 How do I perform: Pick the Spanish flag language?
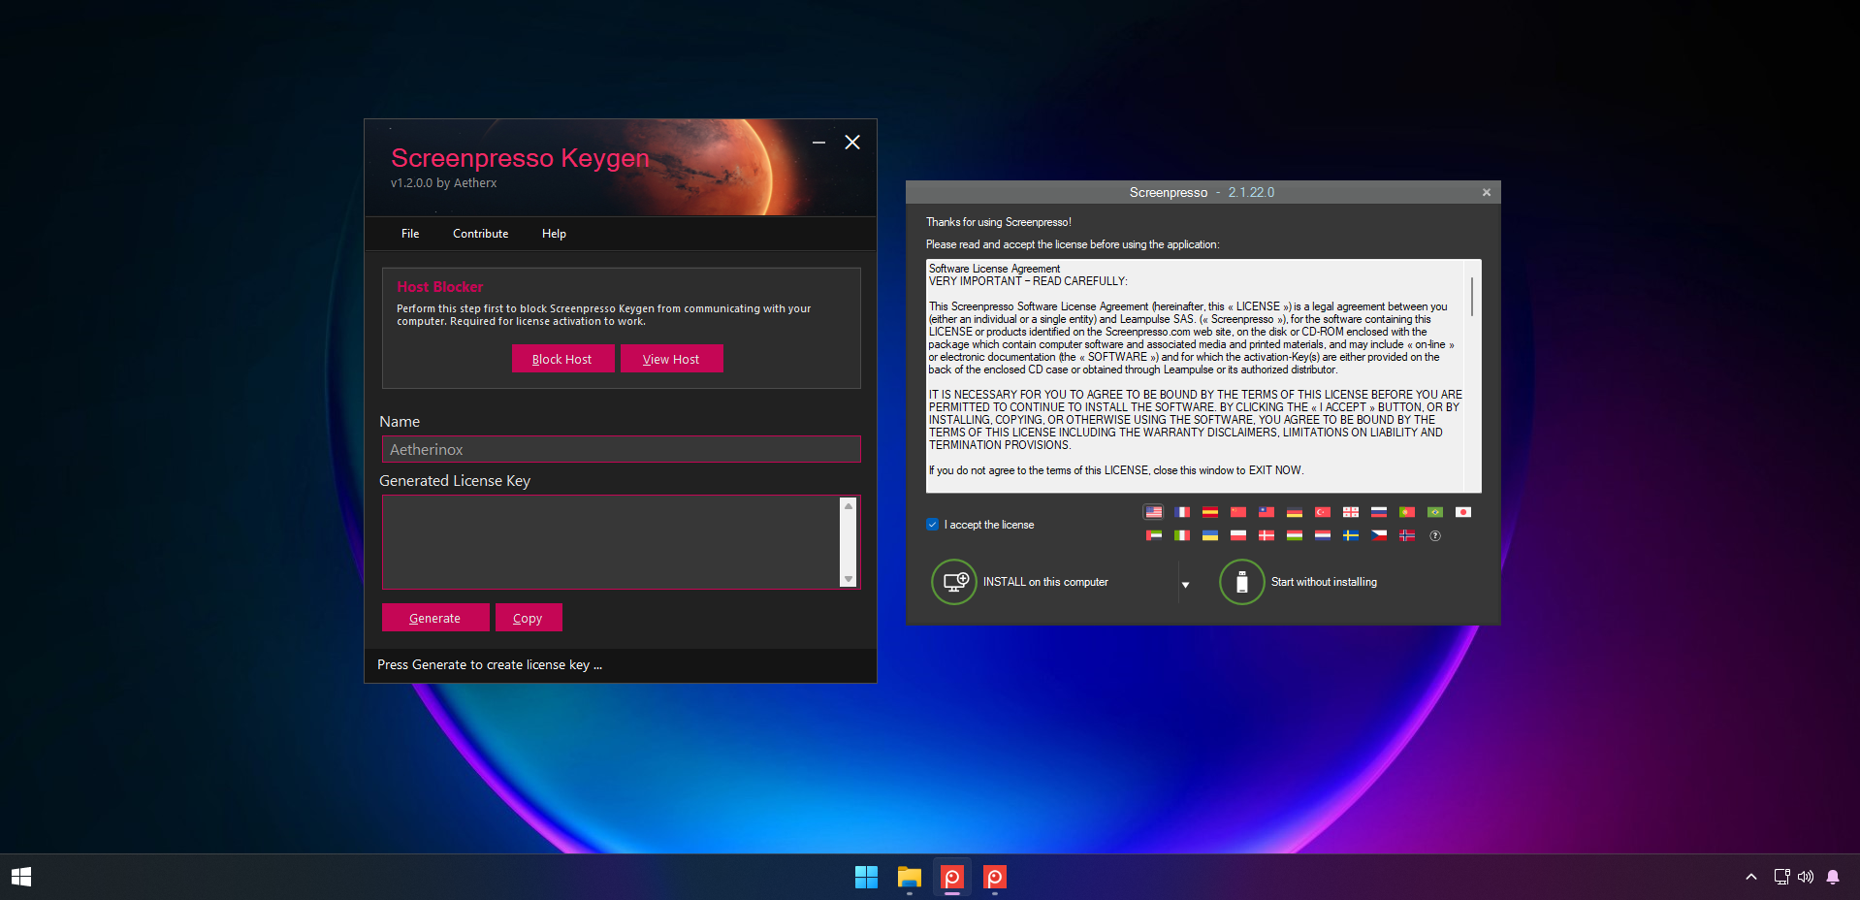[x=1209, y=512]
